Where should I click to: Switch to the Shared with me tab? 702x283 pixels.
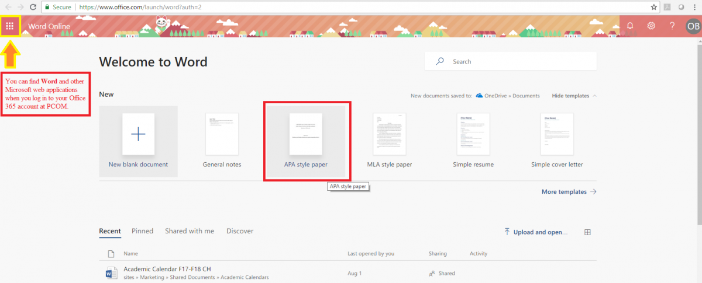[190, 231]
